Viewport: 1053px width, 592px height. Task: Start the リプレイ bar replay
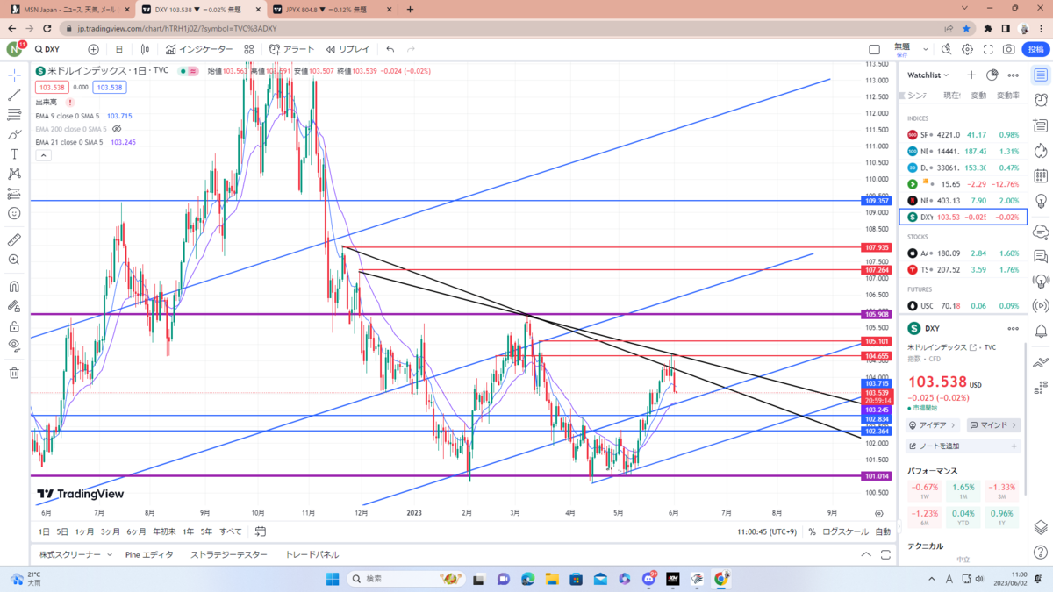[x=347, y=50]
